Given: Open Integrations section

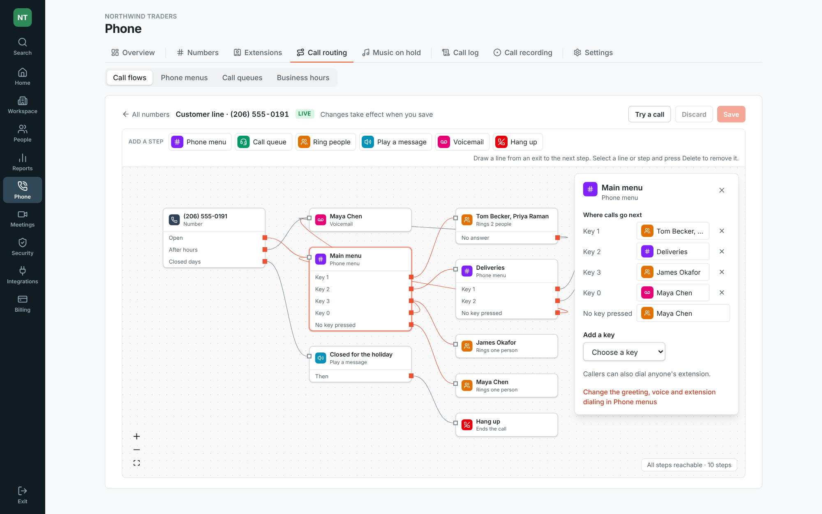Looking at the screenshot, I should 23,276.
